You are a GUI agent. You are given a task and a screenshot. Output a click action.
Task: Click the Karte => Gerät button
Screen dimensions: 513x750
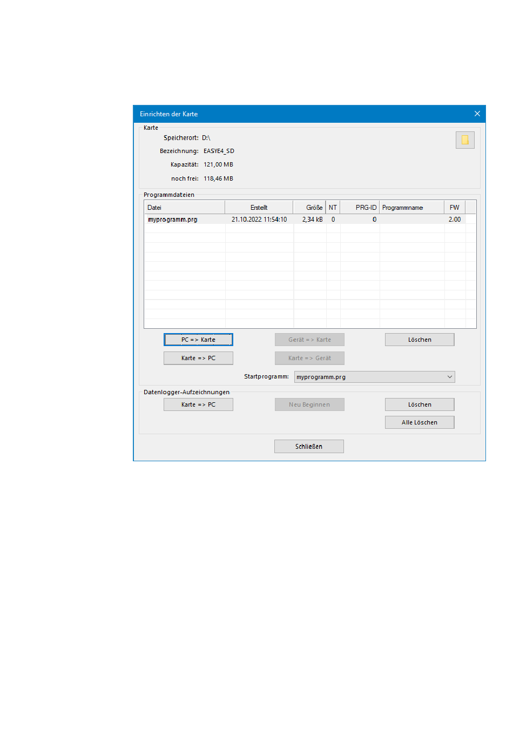tap(309, 358)
